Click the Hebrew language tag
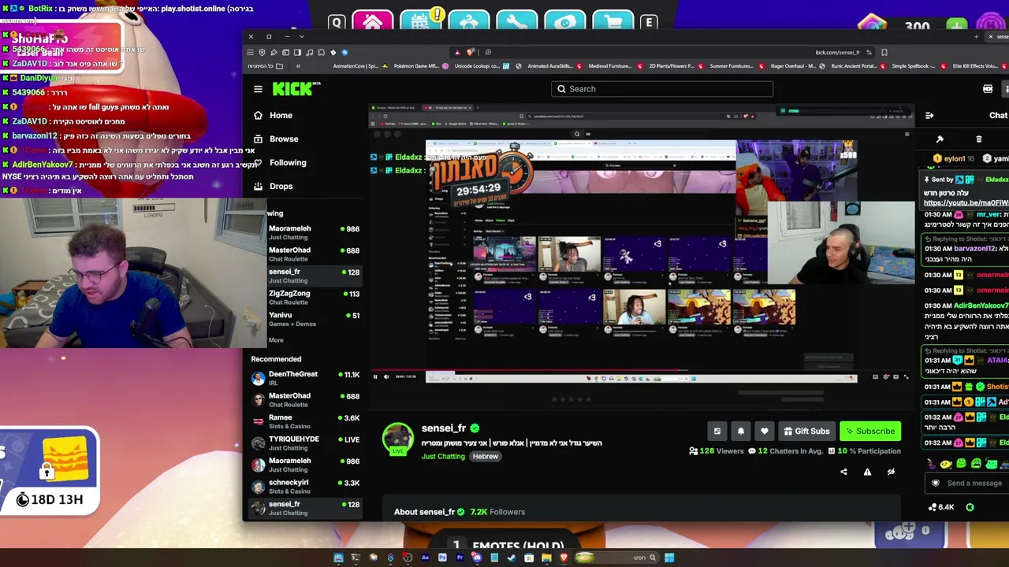The width and height of the screenshot is (1009, 567). point(486,457)
